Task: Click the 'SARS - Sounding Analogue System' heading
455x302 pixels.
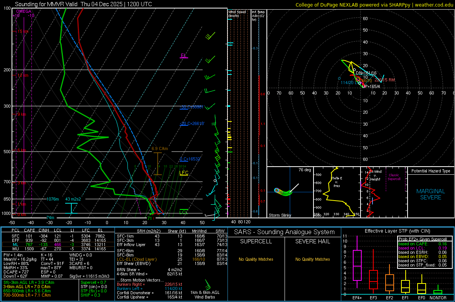Action: click(x=285, y=232)
